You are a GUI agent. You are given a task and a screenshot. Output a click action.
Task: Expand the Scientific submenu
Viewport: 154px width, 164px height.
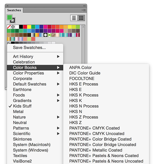(35, 134)
